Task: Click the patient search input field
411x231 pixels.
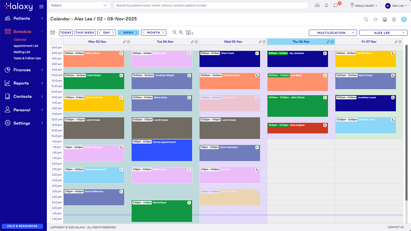Action: (211, 5)
